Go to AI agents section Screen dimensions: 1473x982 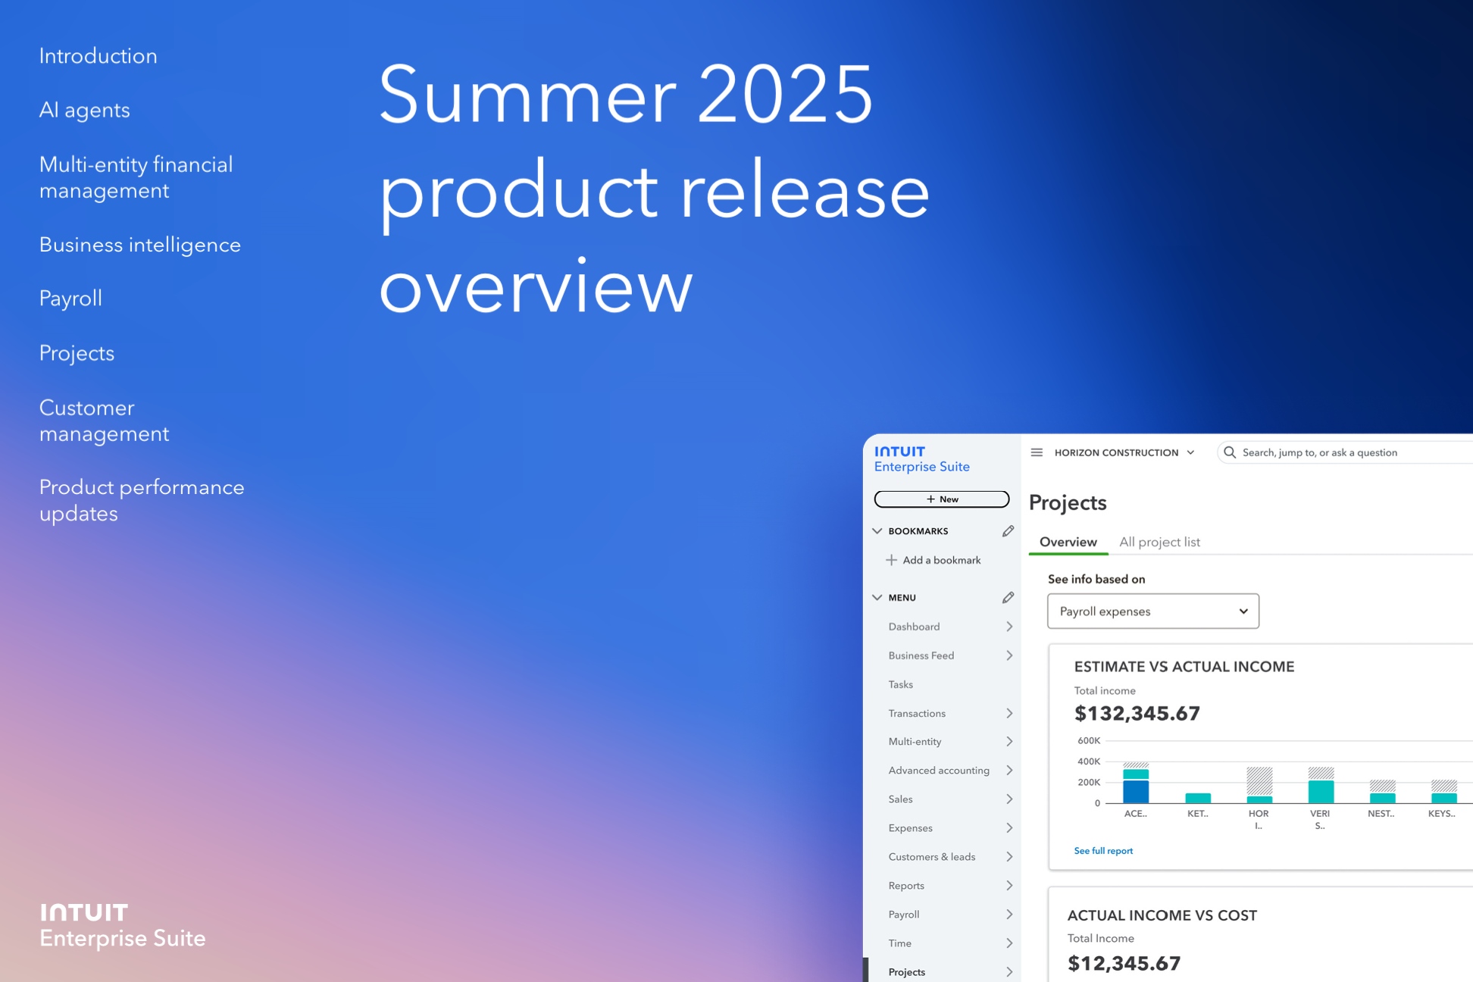(x=85, y=111)
